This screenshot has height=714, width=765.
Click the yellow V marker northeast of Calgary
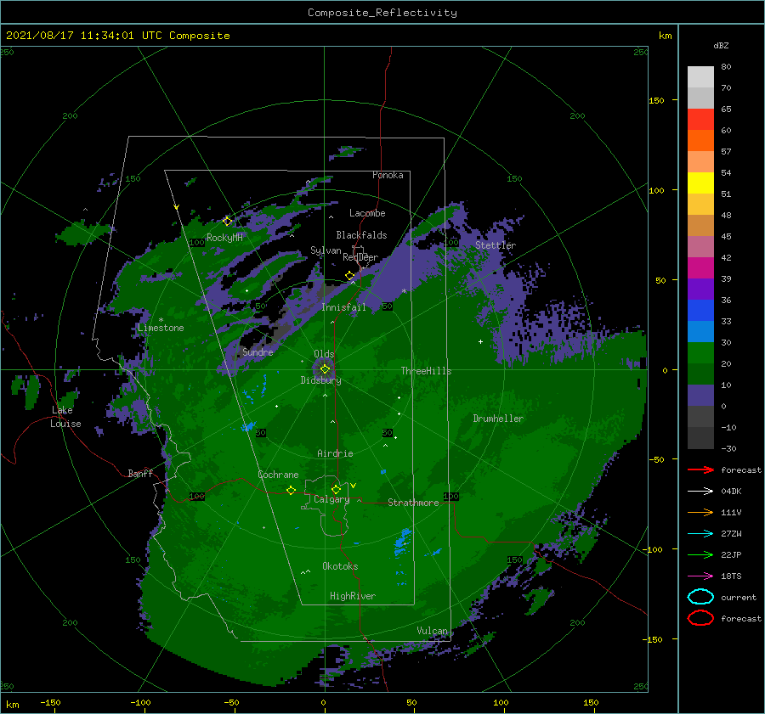[x=354, y=486]
